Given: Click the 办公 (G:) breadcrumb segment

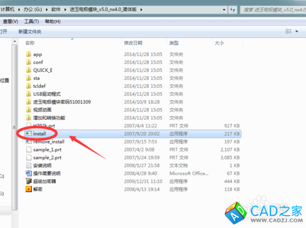Looking at the screenshot, I should (x=32, y=10).
